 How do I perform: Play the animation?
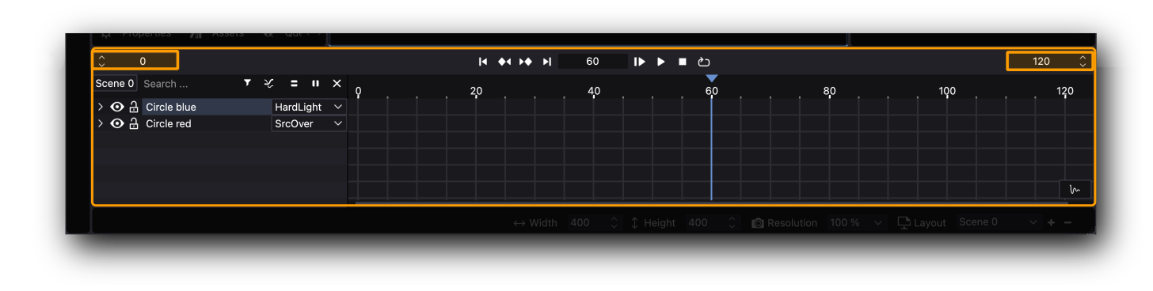point(661,62)
